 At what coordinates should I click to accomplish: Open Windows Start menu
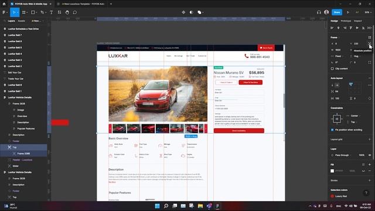click(x=157, y=206)
